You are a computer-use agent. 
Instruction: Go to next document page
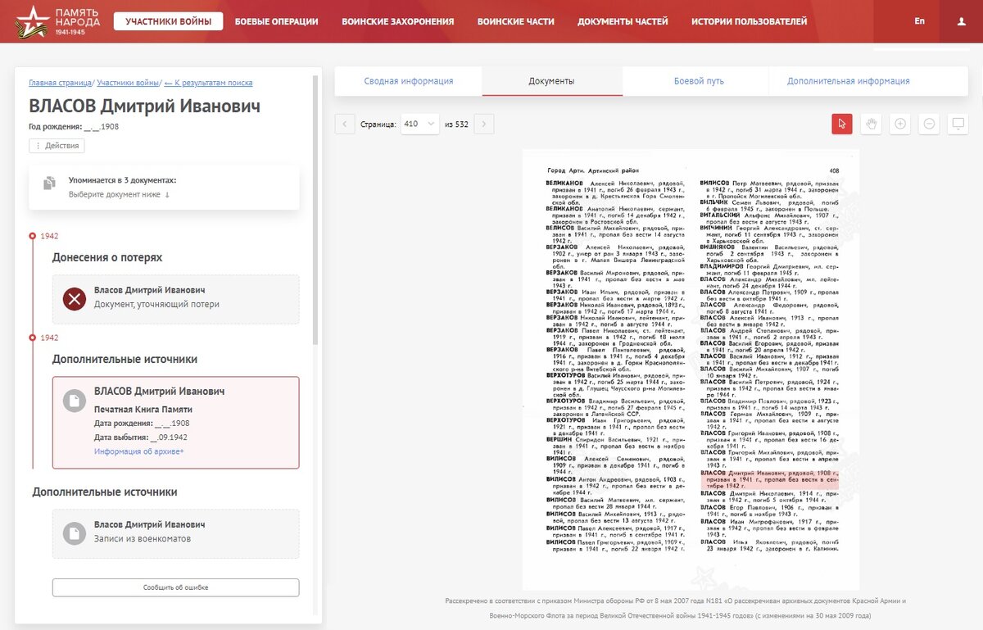pyautogui.click(x=484, y=124)
